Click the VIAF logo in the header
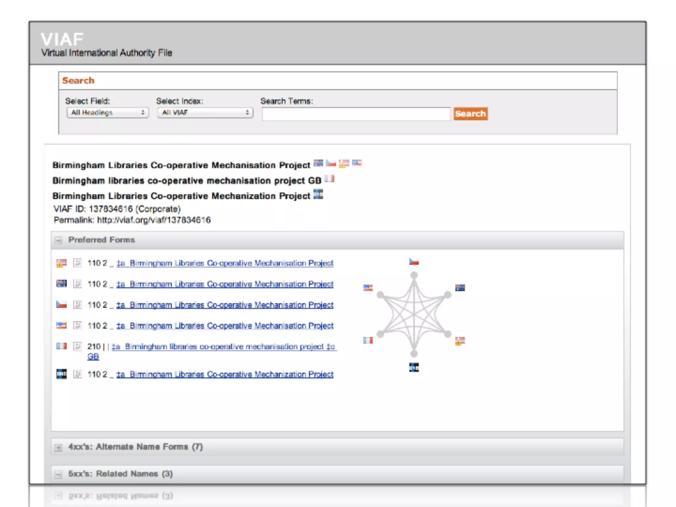 (62, 39)
